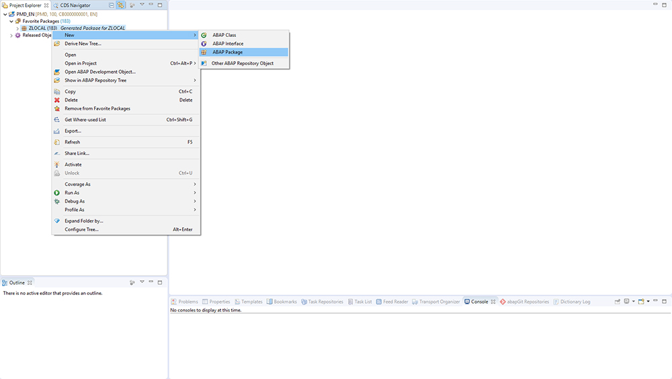Select Favorite Packages folder

tap(43, 21)
